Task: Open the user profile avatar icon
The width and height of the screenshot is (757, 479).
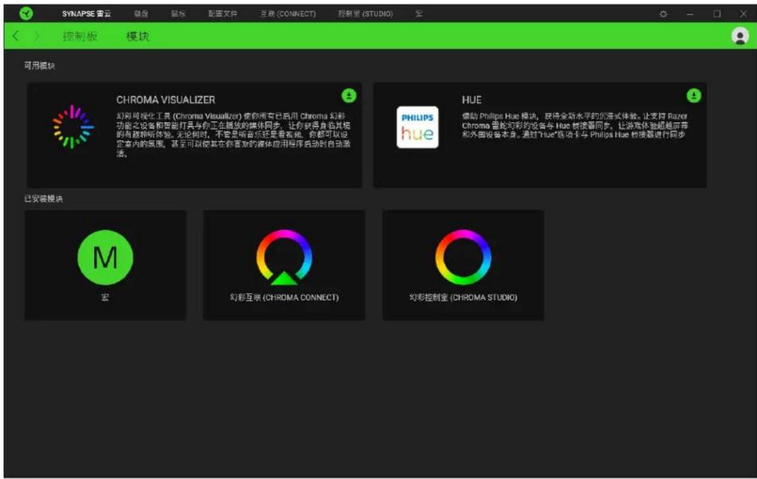Action: (740, 36)
